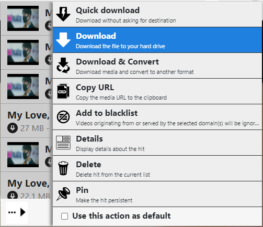Image resolution: width=263 pixels, height=227 pixels.
Task: Open the 'My Love,' 27 MB list entry
Action: click(x=27, y=121)
